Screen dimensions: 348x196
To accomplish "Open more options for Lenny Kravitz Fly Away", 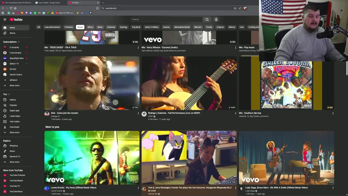I will point(138,188).
